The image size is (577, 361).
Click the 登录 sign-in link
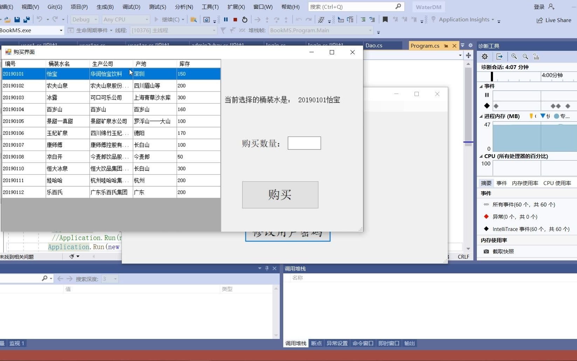point(539,7)
